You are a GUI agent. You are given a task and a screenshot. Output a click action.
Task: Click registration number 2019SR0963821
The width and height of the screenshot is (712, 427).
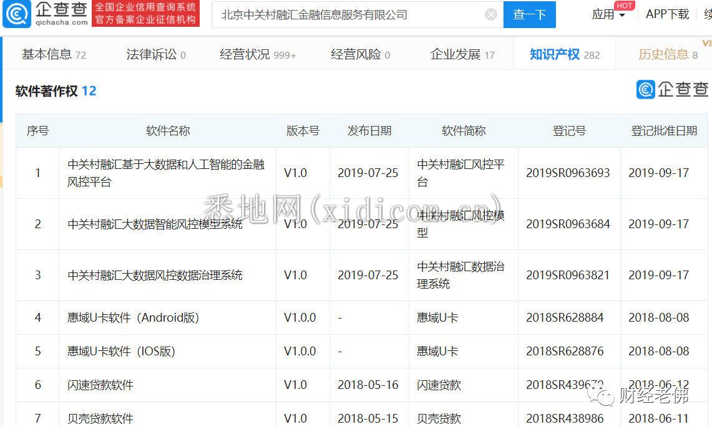[568, 275]
